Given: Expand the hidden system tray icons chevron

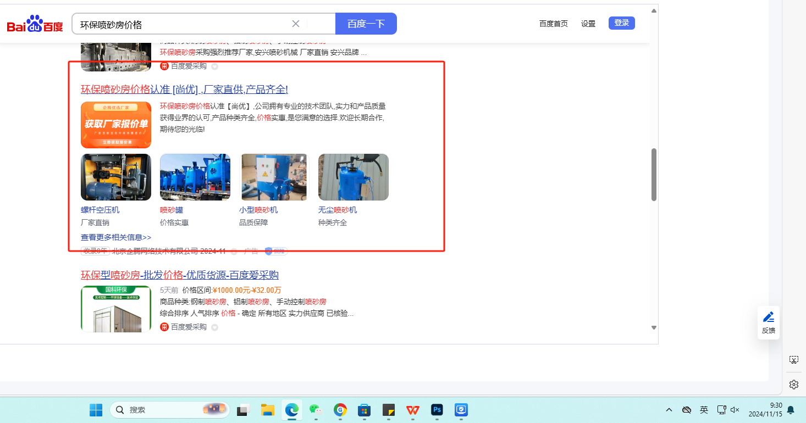Looking at the screenshot, I should pyautogui.click(x=669, y=410).
